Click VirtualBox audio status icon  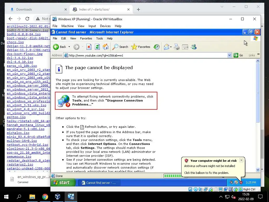200,189
